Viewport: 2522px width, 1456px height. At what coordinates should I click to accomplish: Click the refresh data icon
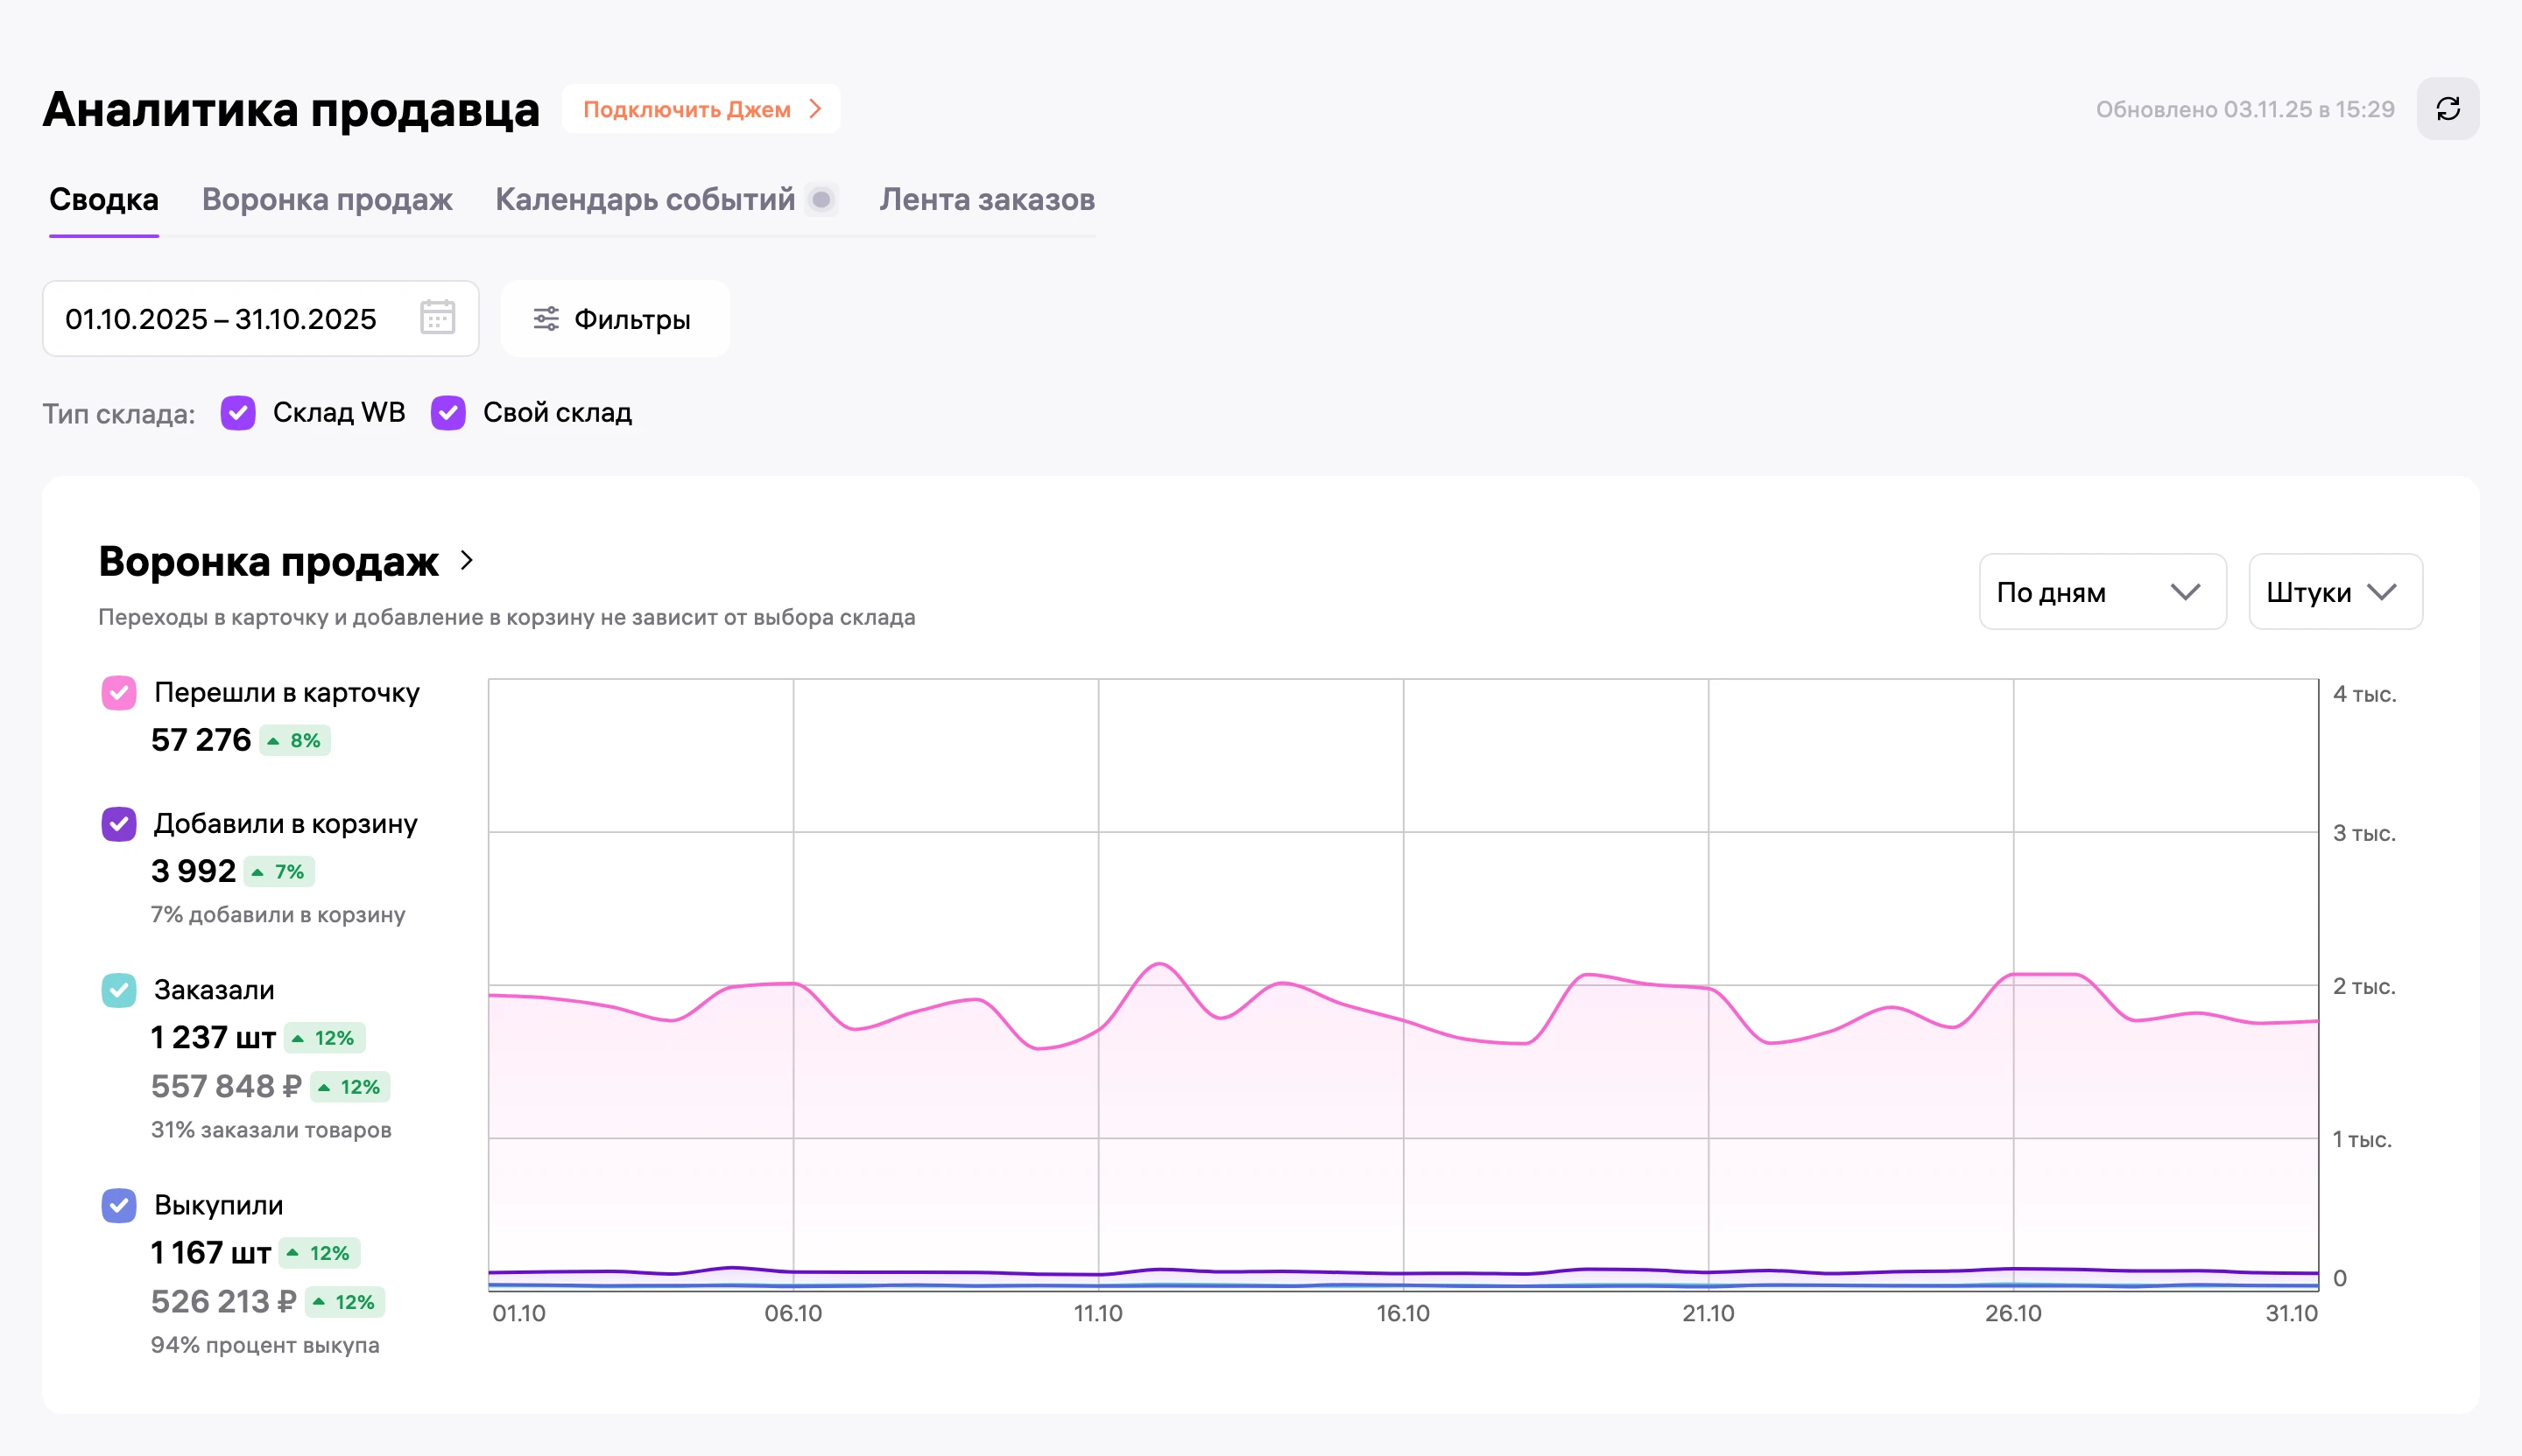coord(2447,109)
